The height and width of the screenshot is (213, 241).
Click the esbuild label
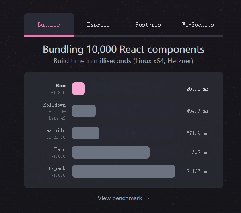56,130
